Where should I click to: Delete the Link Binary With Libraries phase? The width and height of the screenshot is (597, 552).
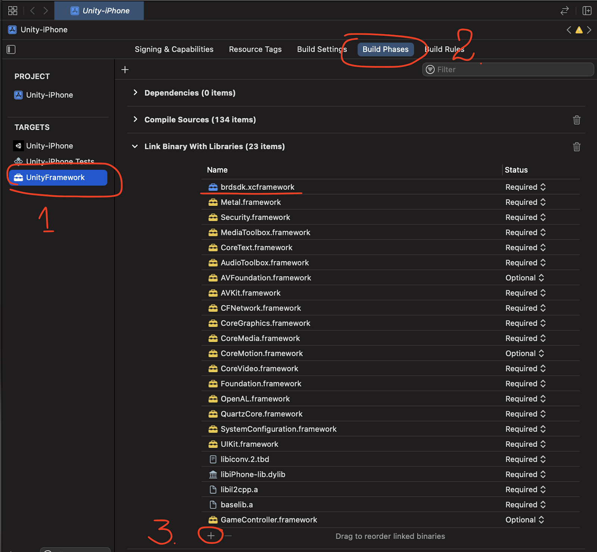click(576, 147)
